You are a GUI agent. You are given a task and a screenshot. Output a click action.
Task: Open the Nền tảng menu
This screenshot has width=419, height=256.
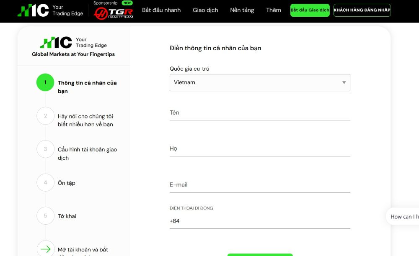coord(242,10)
